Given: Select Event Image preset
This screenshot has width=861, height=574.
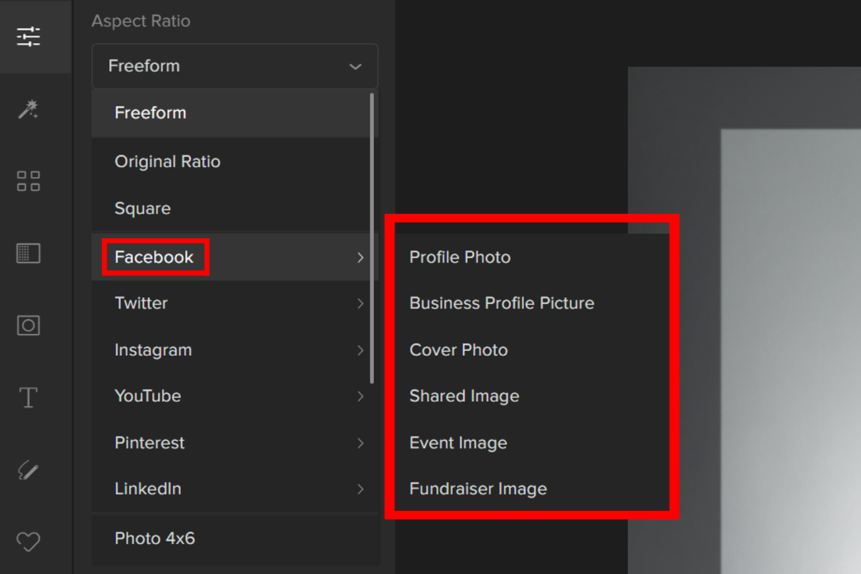Looking at the screenshot, I should [458, 443].
